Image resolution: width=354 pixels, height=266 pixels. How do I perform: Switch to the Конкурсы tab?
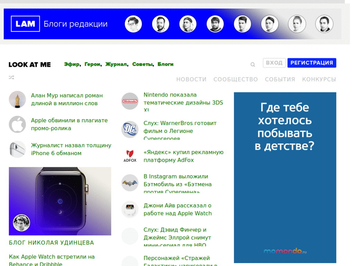coord(319,79)
